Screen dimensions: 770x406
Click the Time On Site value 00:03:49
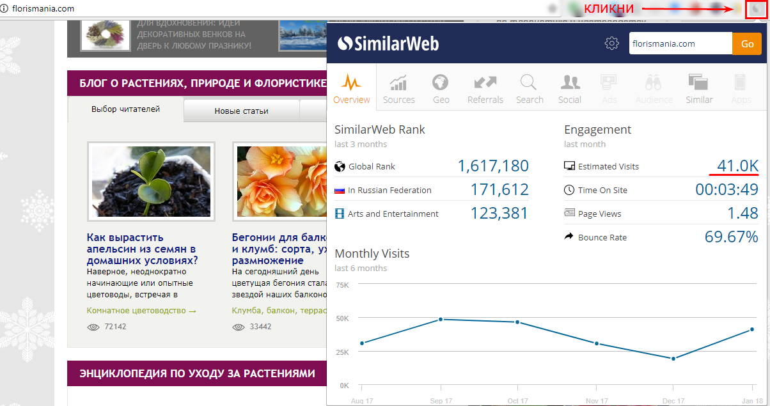(727, 190)
